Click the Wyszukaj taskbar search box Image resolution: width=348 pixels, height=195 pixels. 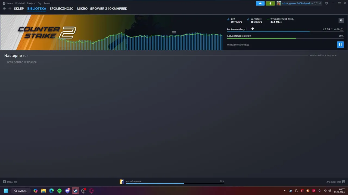point(21,191)
